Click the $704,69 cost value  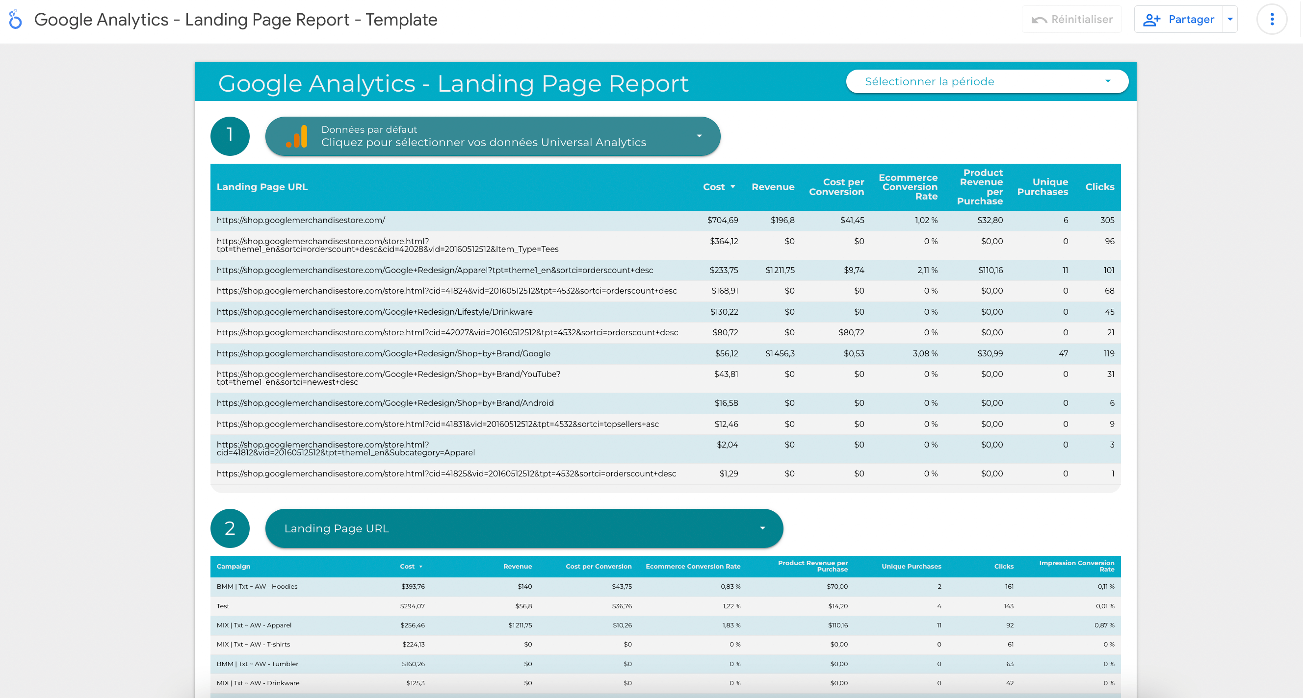[x=722, y=221]
